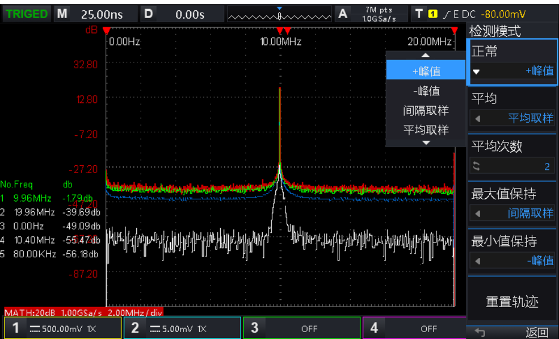Click the D delay indicator icon
Image resolution: width=559 pixels, height=339 pixels.
click(148, 14)
